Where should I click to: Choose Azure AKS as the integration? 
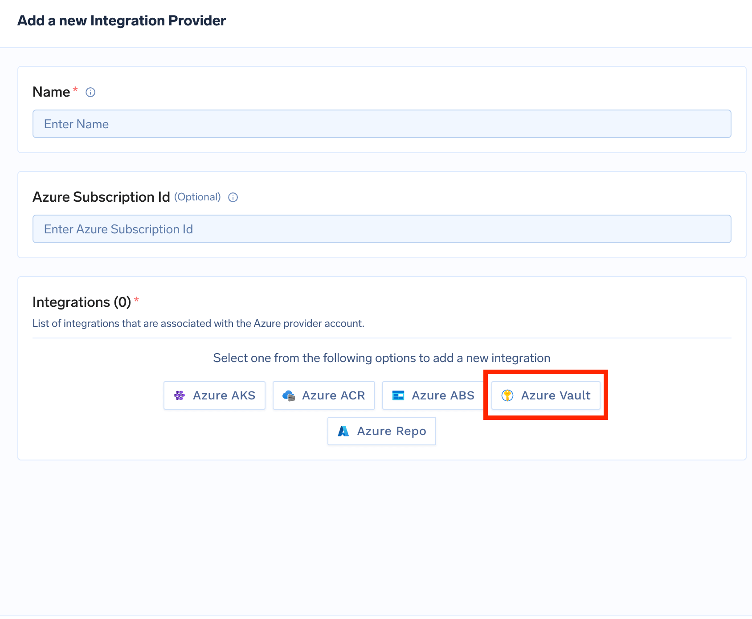click(x=214, y=395)
